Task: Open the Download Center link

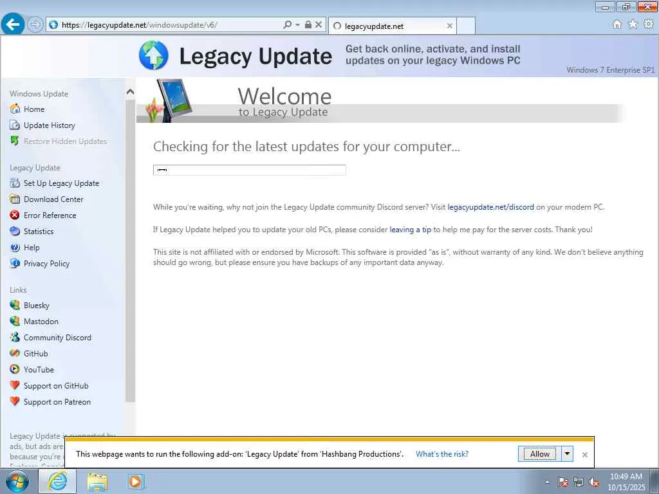Action: pyautogui.click(x=53, y=199)
